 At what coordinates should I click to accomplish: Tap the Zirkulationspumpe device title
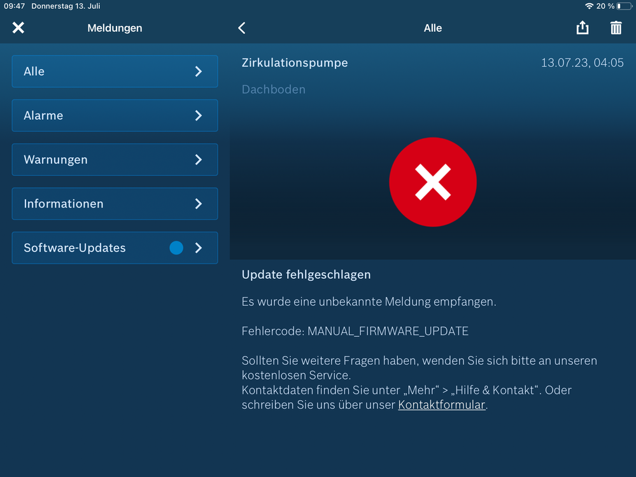click(x=295, y=62)
